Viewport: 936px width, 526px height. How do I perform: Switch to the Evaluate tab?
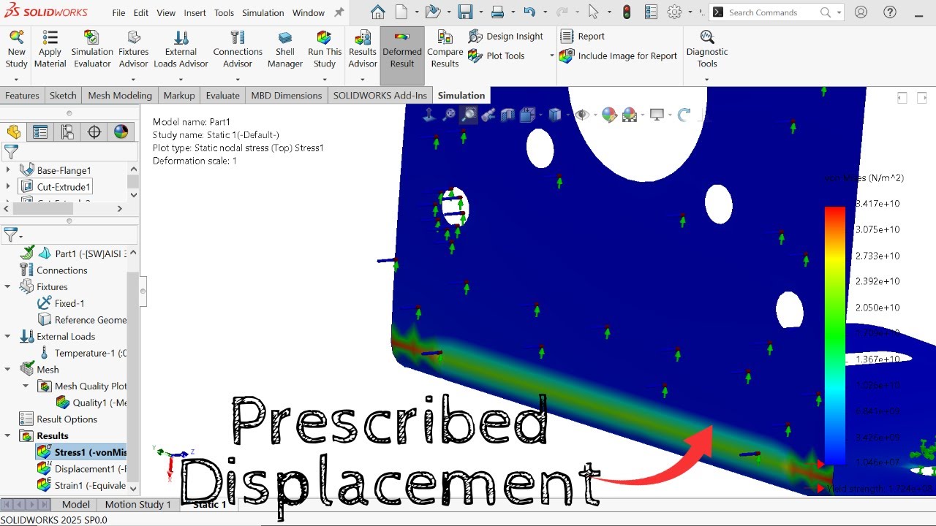coord(222,95)
